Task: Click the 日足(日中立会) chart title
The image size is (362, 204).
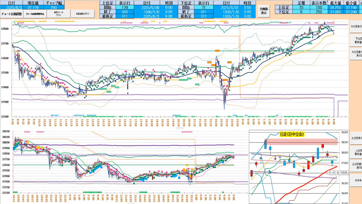Action: 292,134
